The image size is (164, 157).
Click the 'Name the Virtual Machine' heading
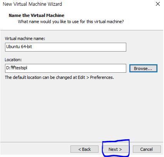(x=37, y=15)
